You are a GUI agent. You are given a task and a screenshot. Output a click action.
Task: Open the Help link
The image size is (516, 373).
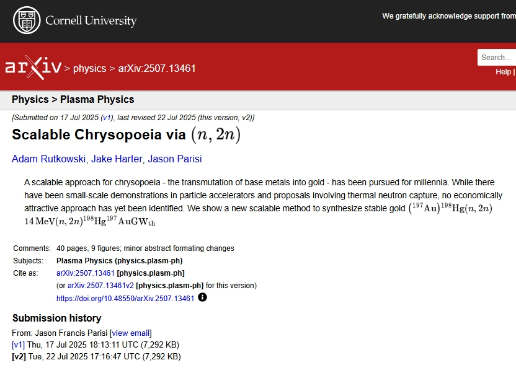tap(503, 72)
